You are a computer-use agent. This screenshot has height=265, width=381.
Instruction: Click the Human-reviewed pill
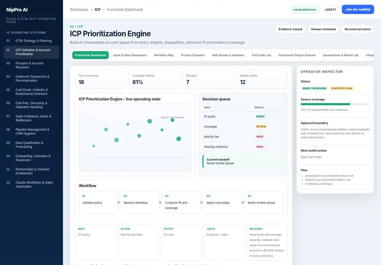[x=323, y=29]
